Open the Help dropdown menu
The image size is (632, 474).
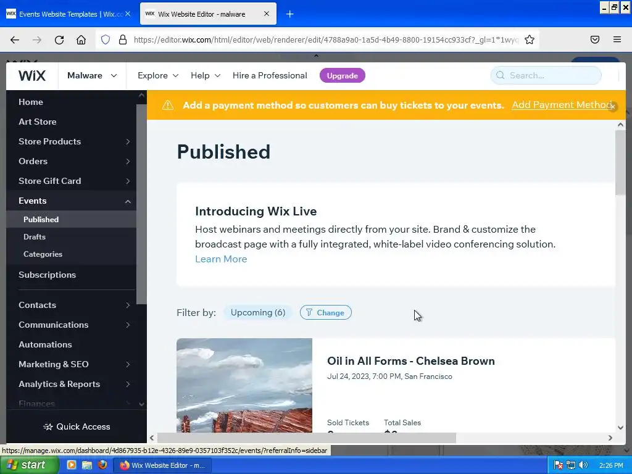[x=206, y=75]
